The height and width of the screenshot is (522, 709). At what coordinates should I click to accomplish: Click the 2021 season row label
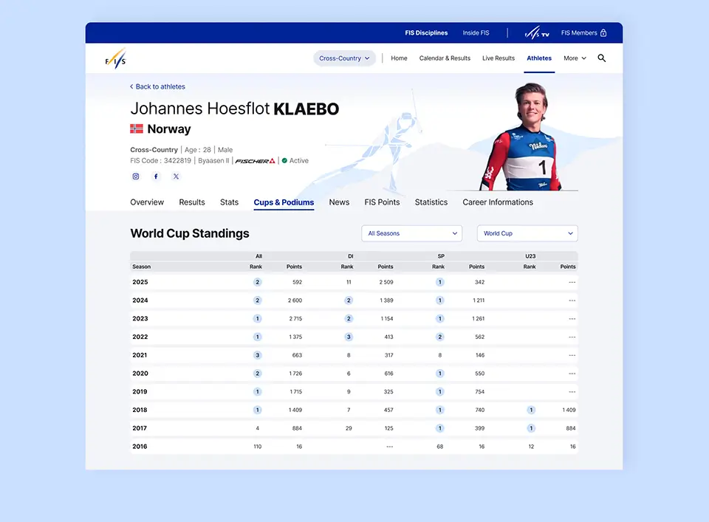point(140,355)
